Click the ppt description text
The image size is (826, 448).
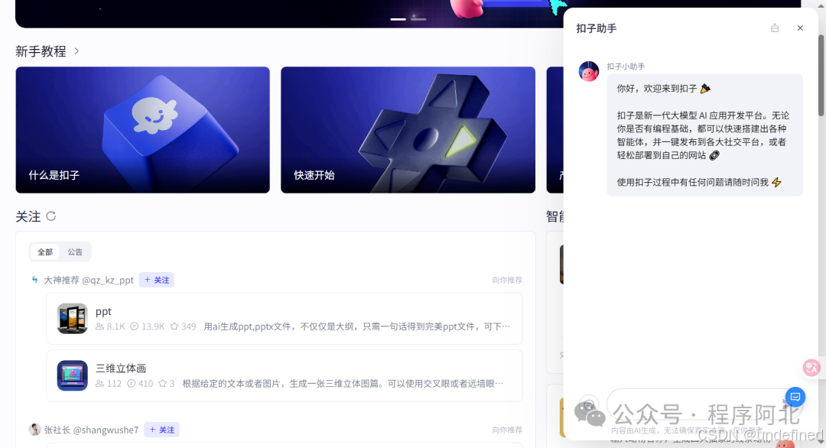356,326
